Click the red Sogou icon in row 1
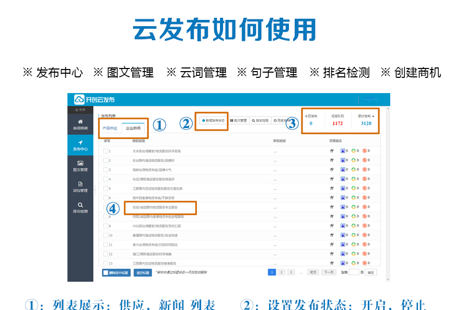465x310 pixels. (365, 151)
